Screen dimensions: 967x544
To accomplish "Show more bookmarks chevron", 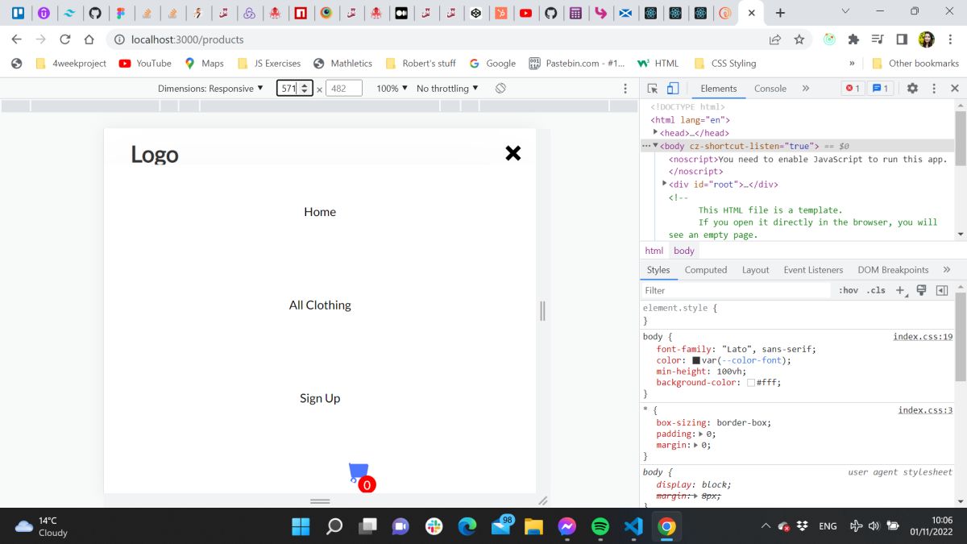I will (x=852, y=63).
